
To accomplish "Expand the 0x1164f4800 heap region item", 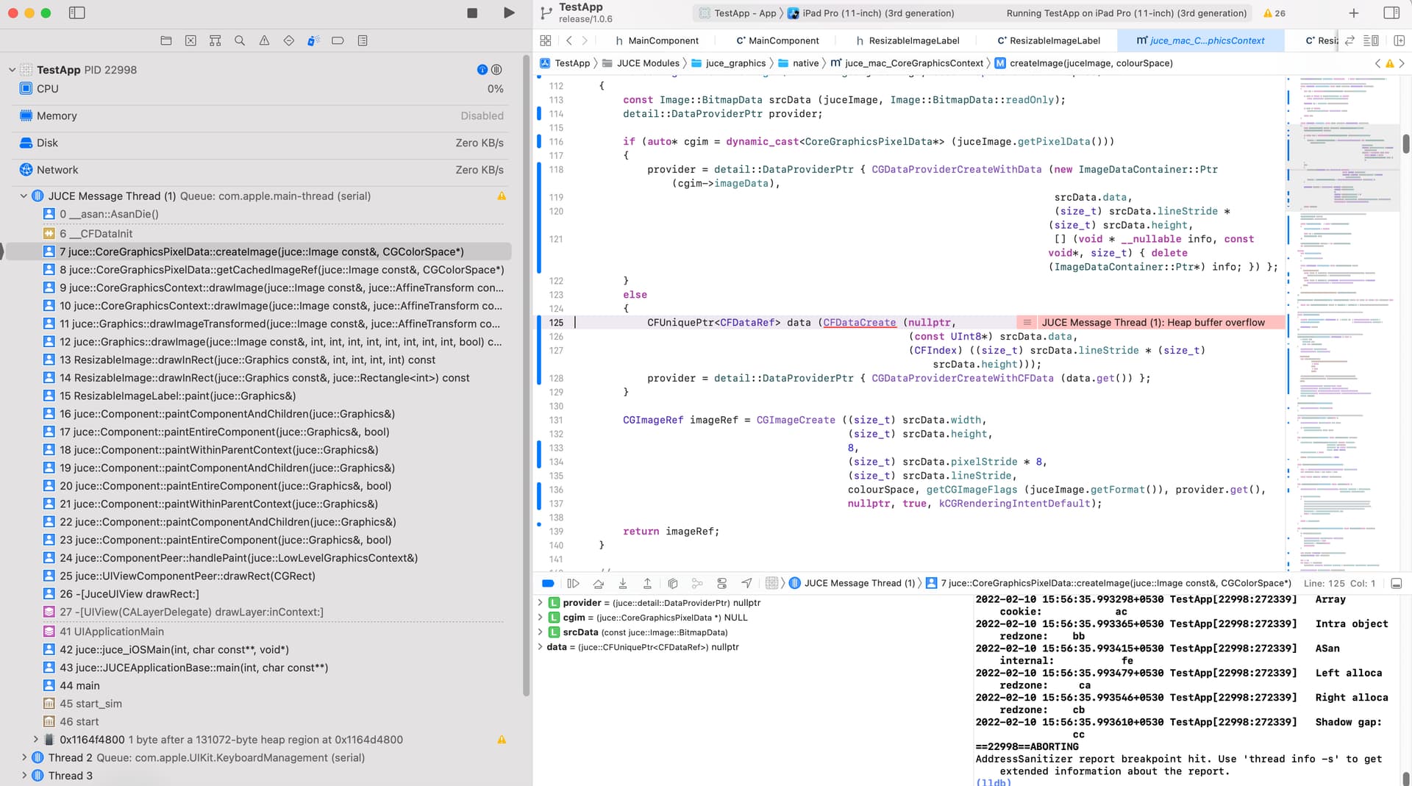I will coord(35,740).
